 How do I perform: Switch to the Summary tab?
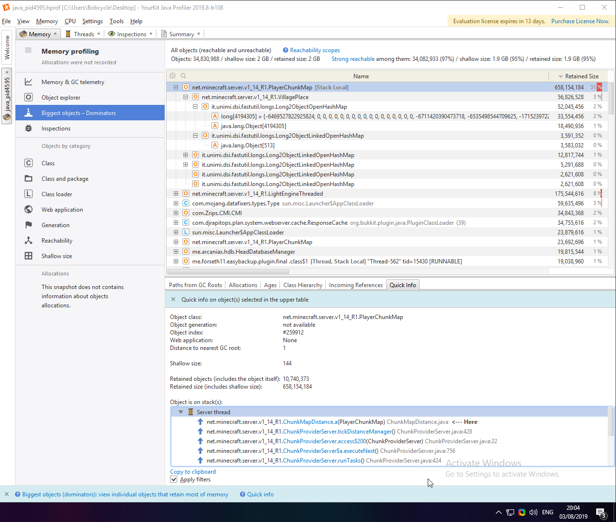coord(182,34)
